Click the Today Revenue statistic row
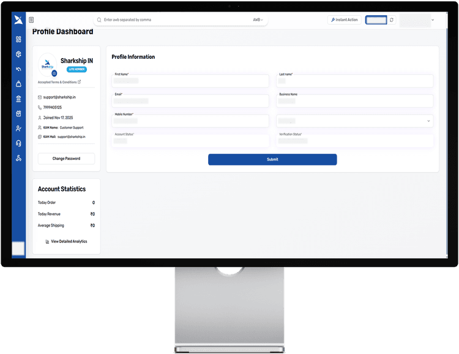 coord(66,214)
